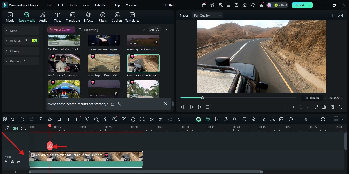This screenshot has width=349, height=174.
Task: Open the player scope waveform view
Action: pos(340,15)
